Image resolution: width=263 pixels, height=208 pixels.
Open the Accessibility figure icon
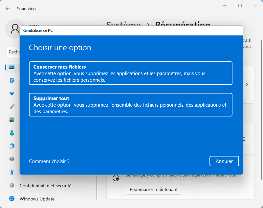(x=12, y=172)
